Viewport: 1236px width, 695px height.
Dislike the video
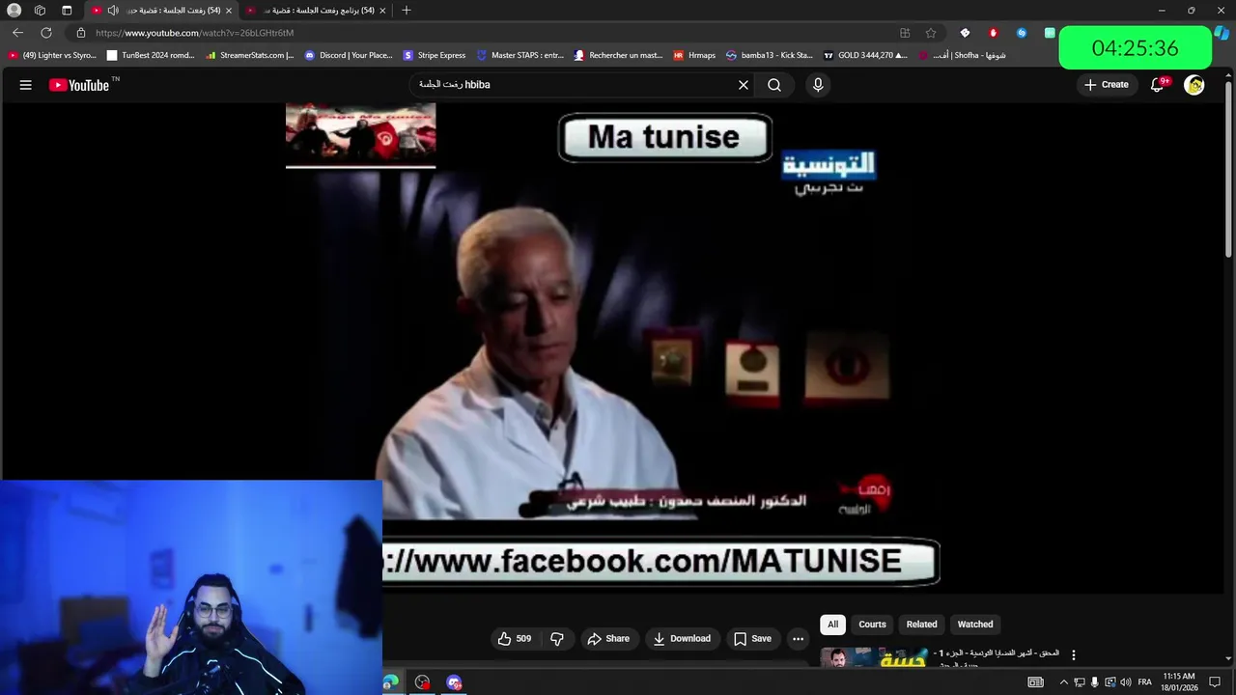556,638
